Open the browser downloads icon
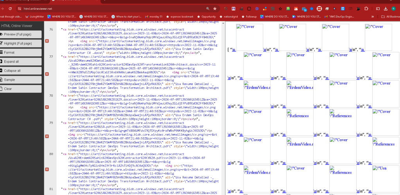This screenshot has width=400, height=195. pyautogui.click(x=386, y=9)
